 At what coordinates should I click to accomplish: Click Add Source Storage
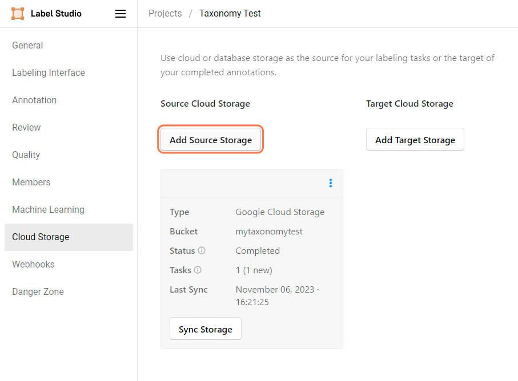tap(211, 139)
